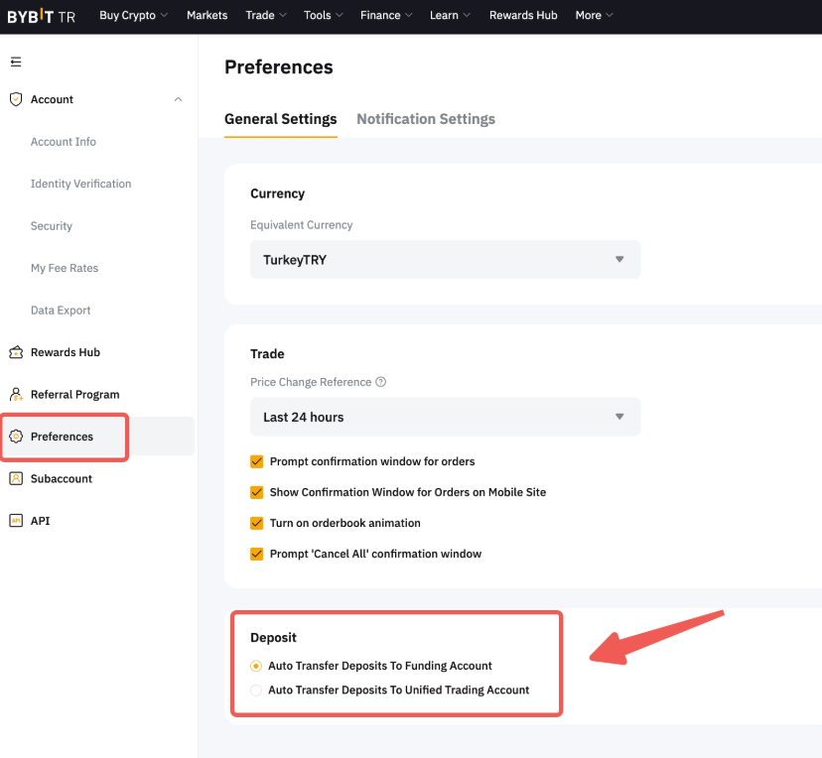Viewport: 822px width, 758px height.
Task: Open the Equivalent Currency TurkeyTRY dropdown
Action: point(445,259)
